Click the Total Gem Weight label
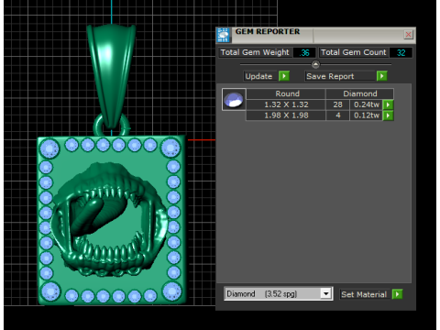Screen dimensions: 440x330 pyautogui.click(x=255, y=52)
